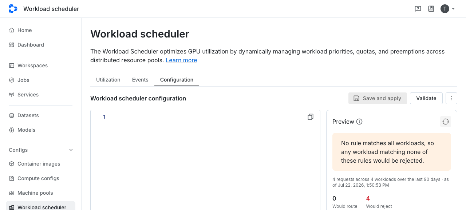Switch to the Utilization tab

click(x=108, y=80)
